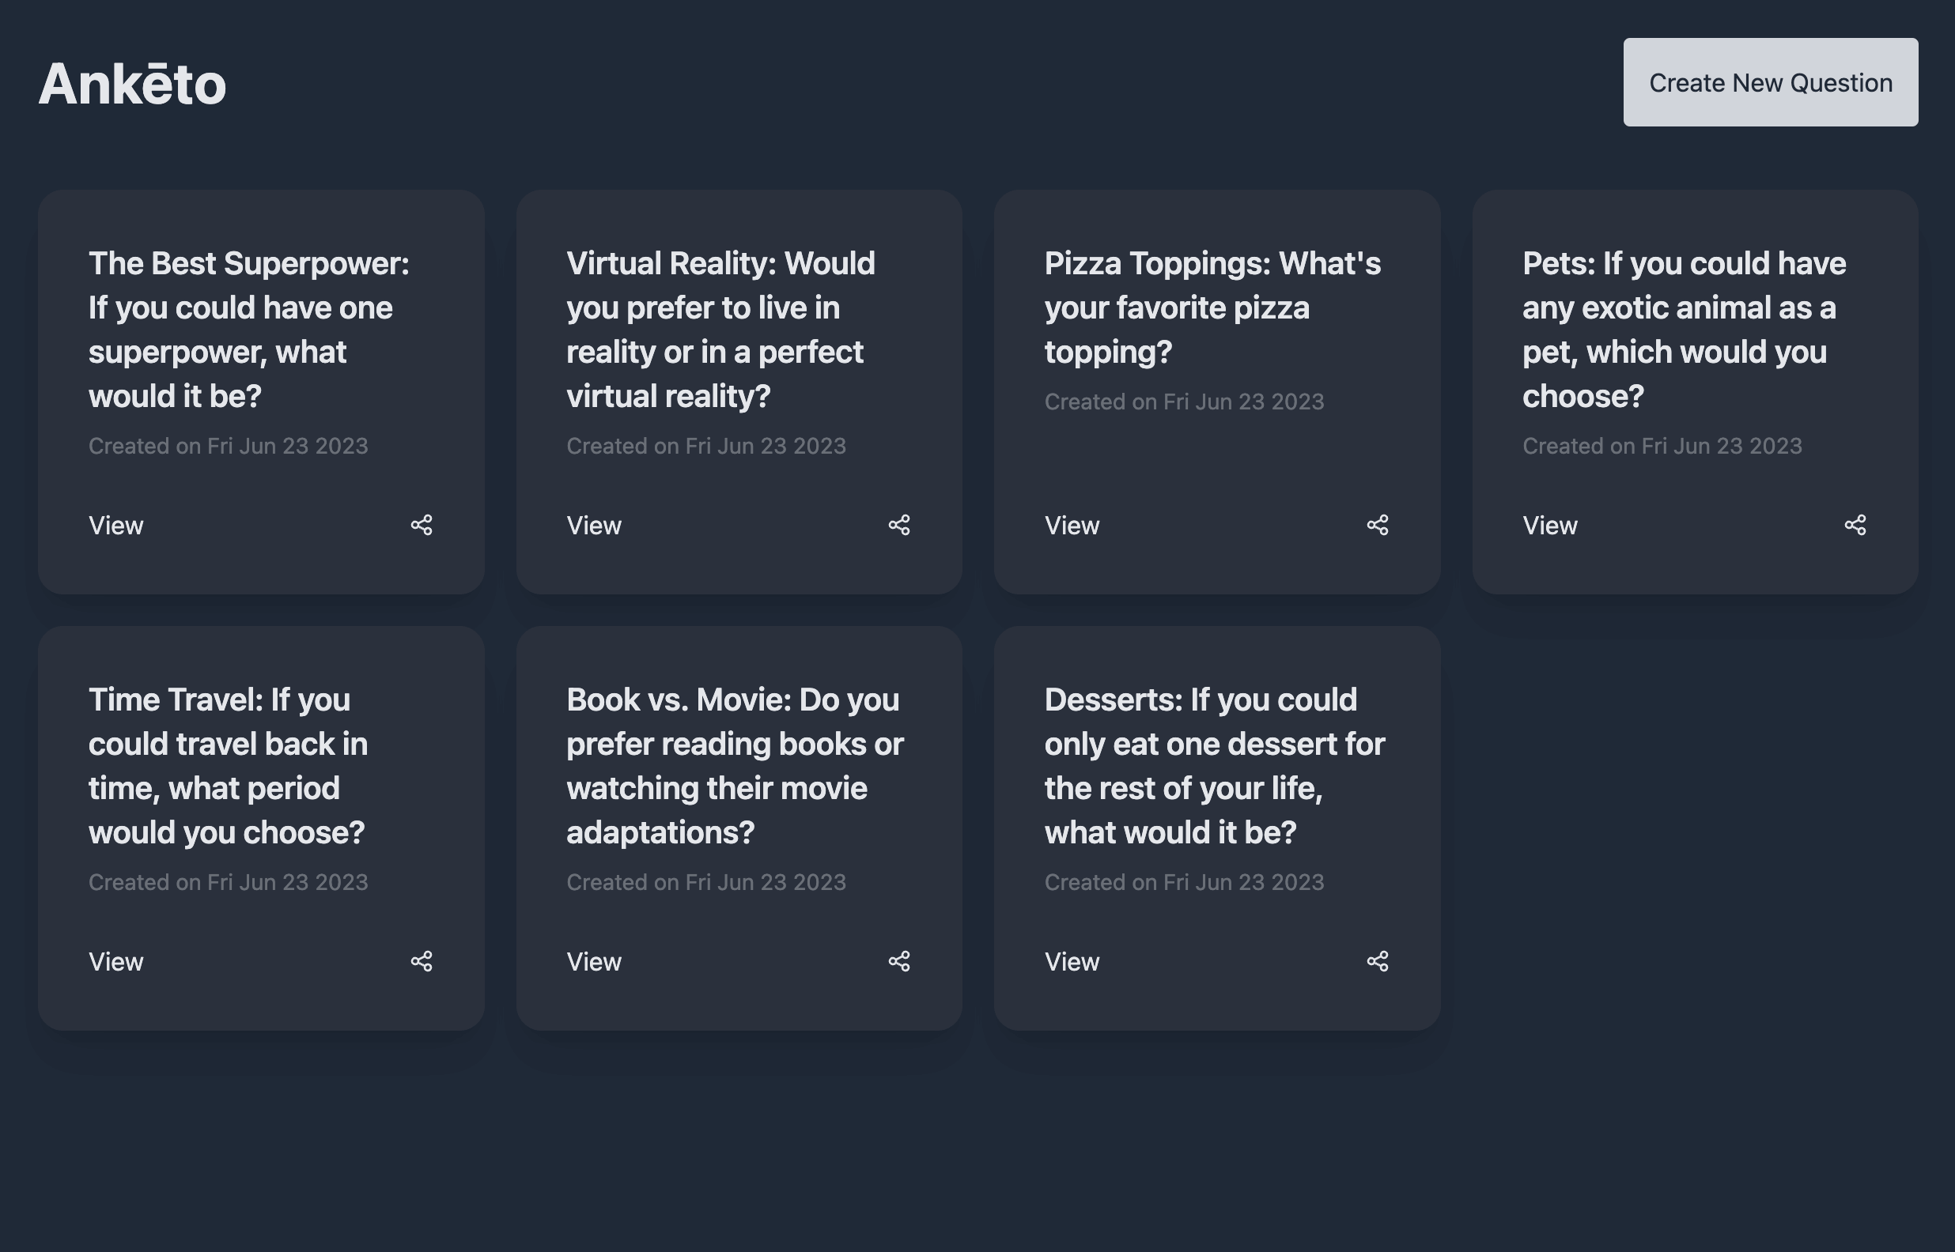Click the Virtual Reality question title
Image resolution: width=1955 pixels, height=1252 pixels.
click(x=720, y=330)
